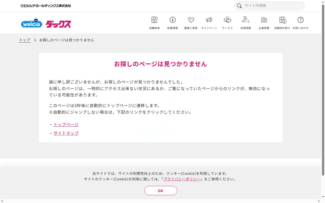This screenshot has width=325, height=203.
Task: Click the vertical scrollbar thumb
Action: [x=323, y=90]
